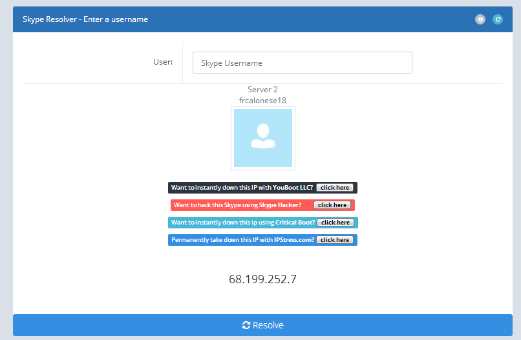Click the blue Resolve button
521x340 pixels.
coord(262,325)
